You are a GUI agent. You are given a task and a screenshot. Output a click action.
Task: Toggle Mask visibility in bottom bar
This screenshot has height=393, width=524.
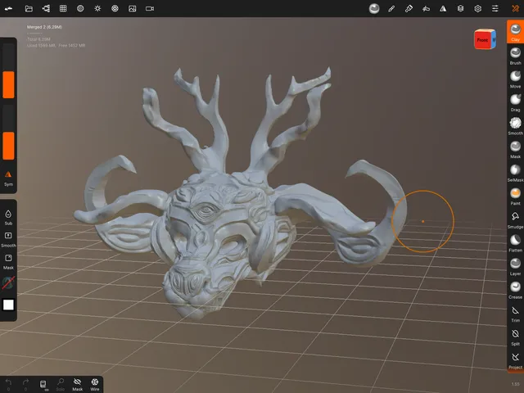tap(78, 384)
